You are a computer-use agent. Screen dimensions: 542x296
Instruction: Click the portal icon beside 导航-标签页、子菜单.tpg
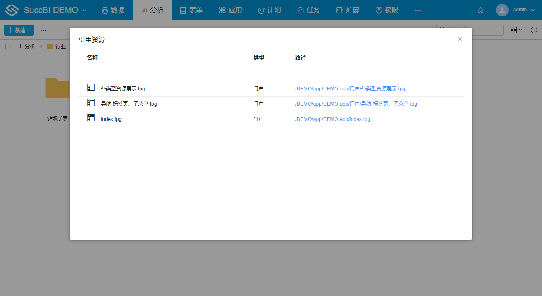coord(91,103)
